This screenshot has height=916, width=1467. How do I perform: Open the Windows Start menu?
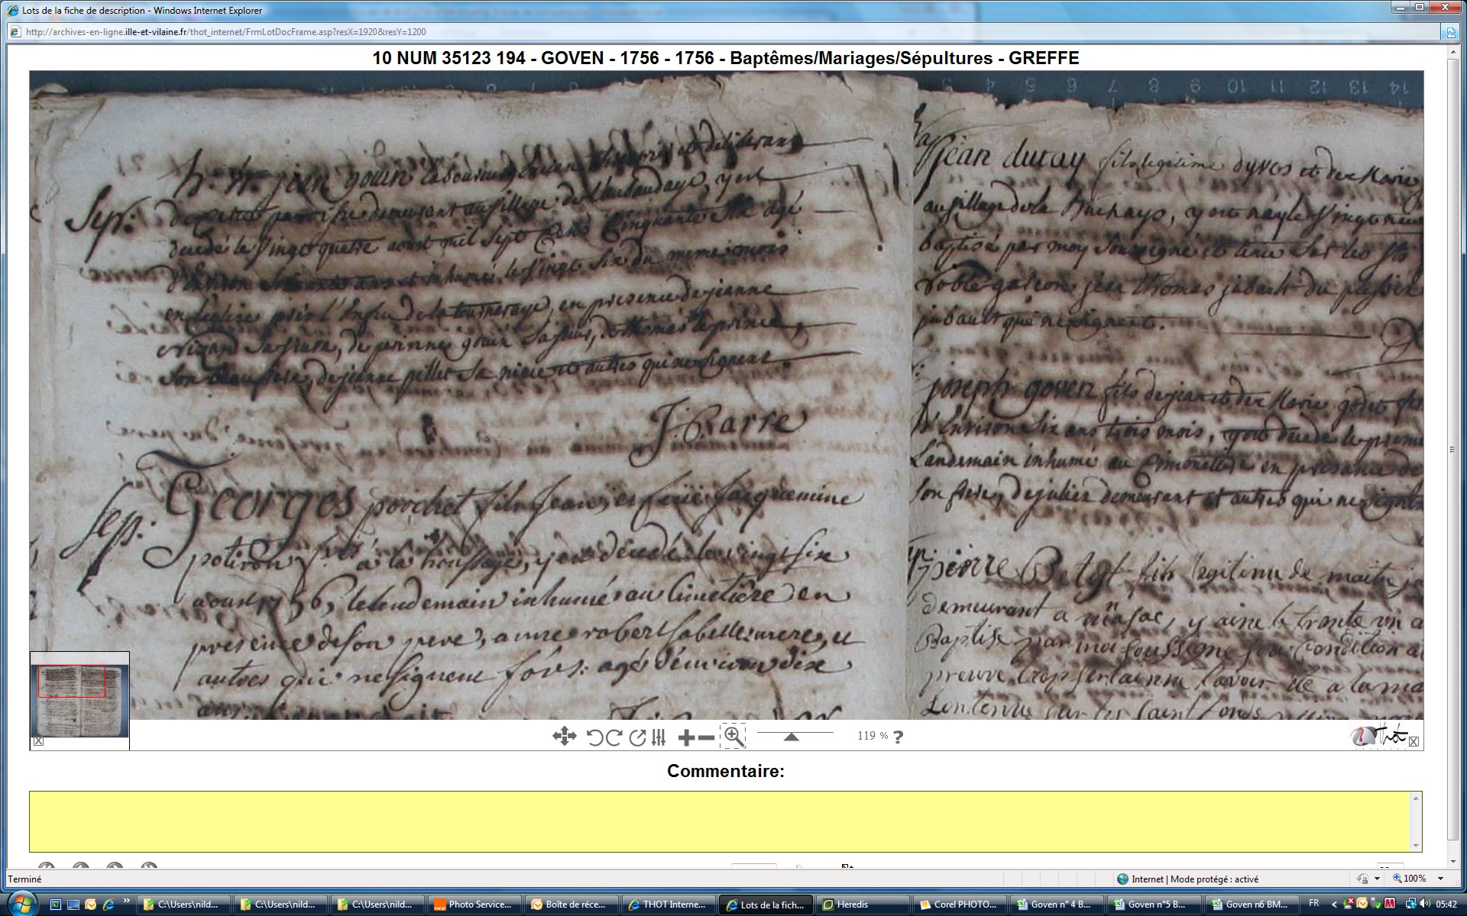click(21, 904)
